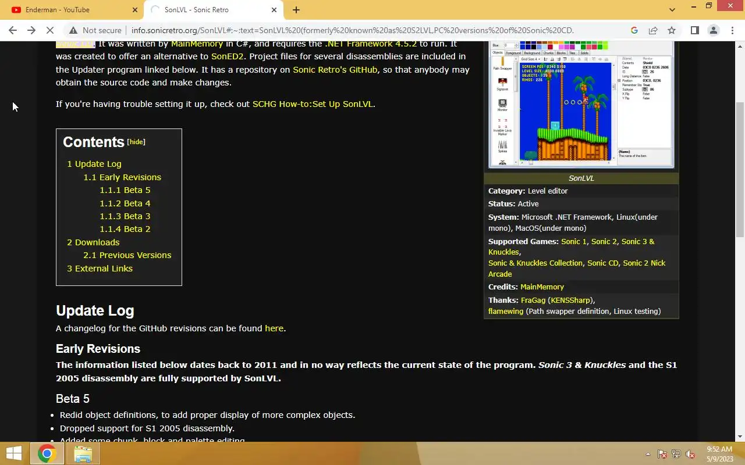This screenshot has width=745, height=465.
Task: Click the Beta 5 heading
Action: coord(73,399)
